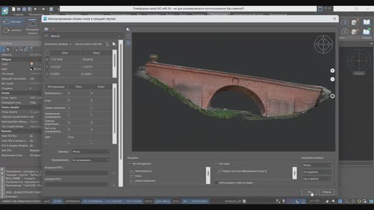Click the open book help icon at top right
The width and height of the screenshot is (374, 210).
366,22
